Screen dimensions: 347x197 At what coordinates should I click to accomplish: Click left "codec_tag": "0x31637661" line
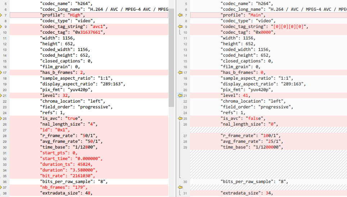tap(89, 32)
